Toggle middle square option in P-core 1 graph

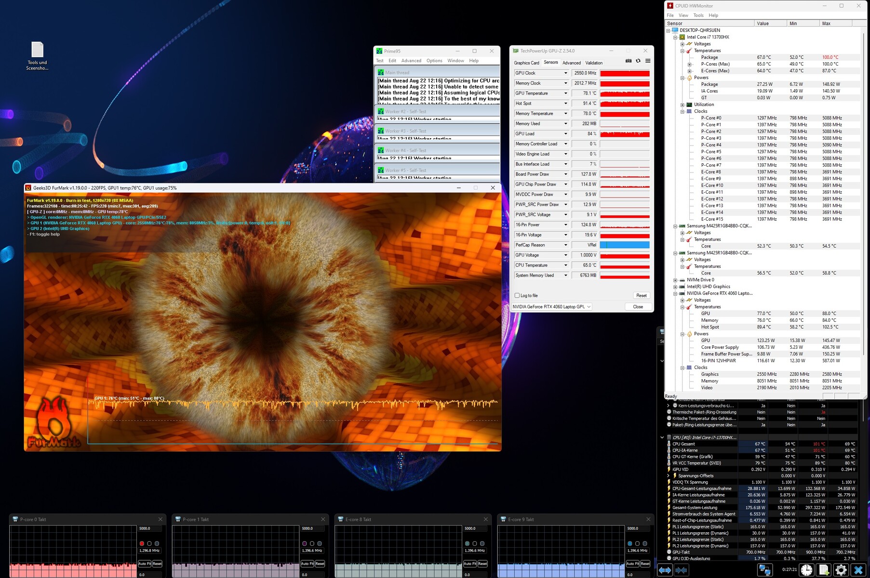point(312,544)
